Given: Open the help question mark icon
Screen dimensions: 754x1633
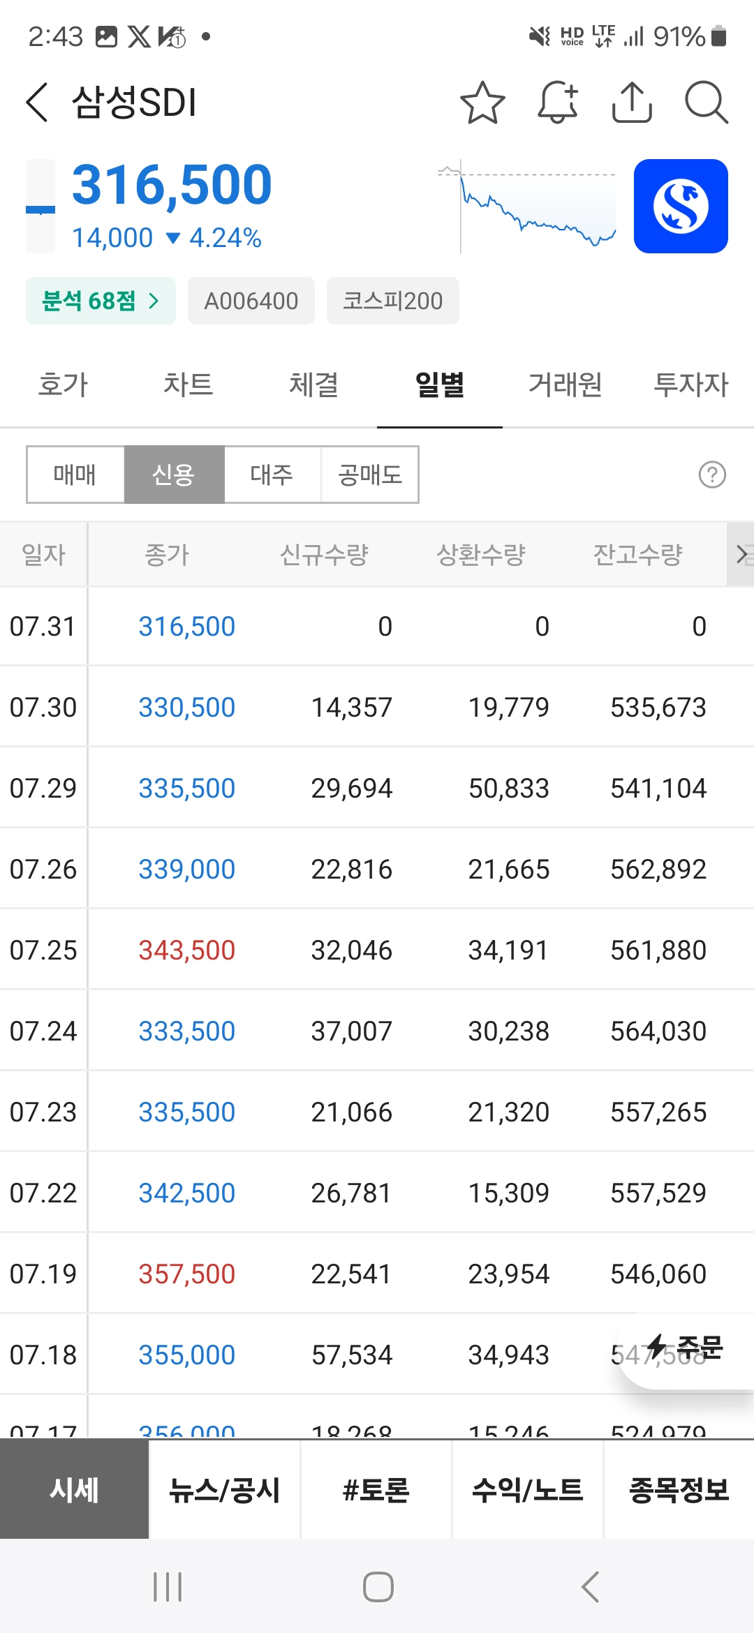Looking at the screenshot, I should click(712, 475).
